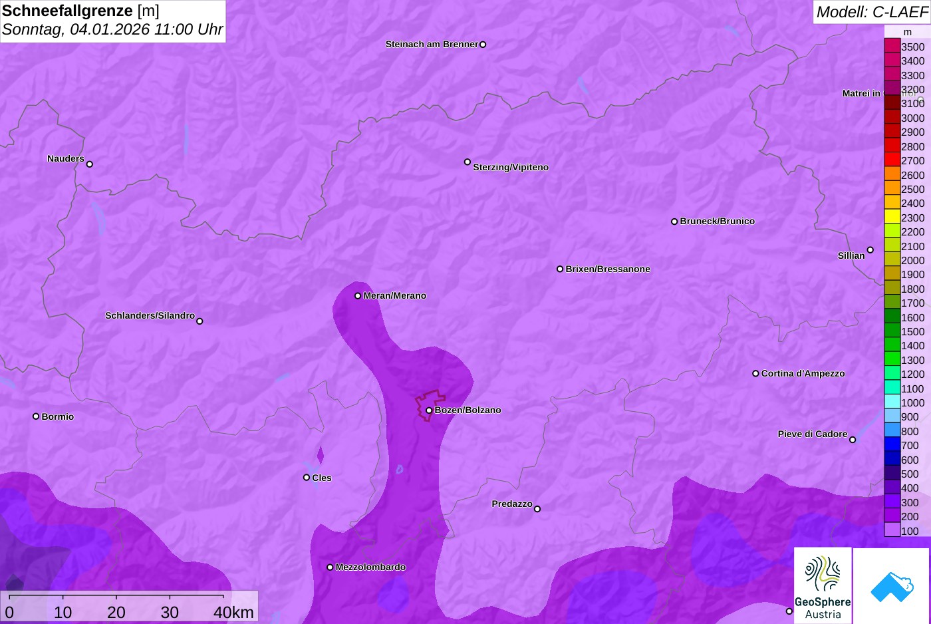Screen dimensions: 931x624
Task: Click the Sillian marker dot
Action: coord(870,250)
